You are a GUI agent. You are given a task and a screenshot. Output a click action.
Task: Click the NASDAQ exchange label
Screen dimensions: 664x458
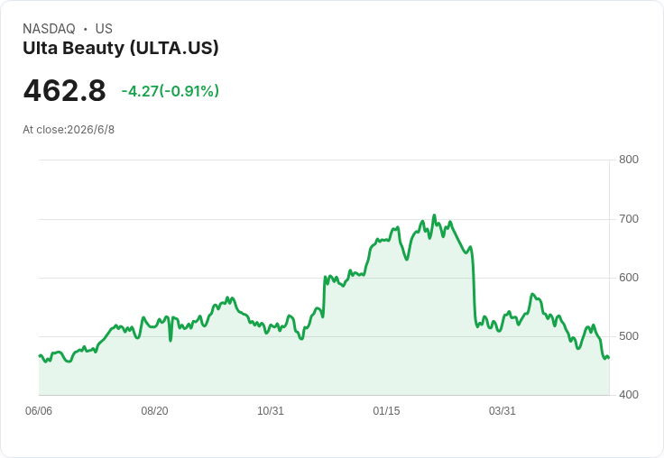pos(49,29)
